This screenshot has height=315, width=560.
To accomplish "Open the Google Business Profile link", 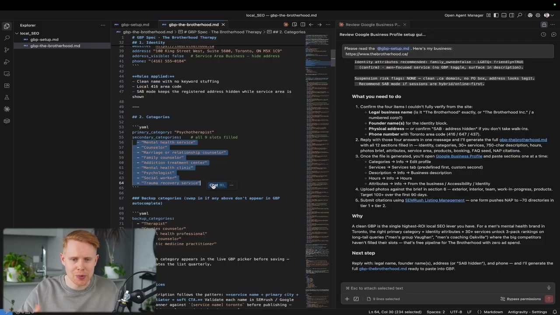I will pos(458,156).
